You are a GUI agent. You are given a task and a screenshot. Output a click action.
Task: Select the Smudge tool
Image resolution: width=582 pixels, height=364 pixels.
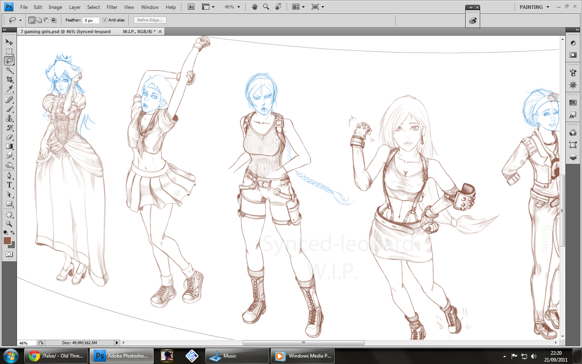9,156
